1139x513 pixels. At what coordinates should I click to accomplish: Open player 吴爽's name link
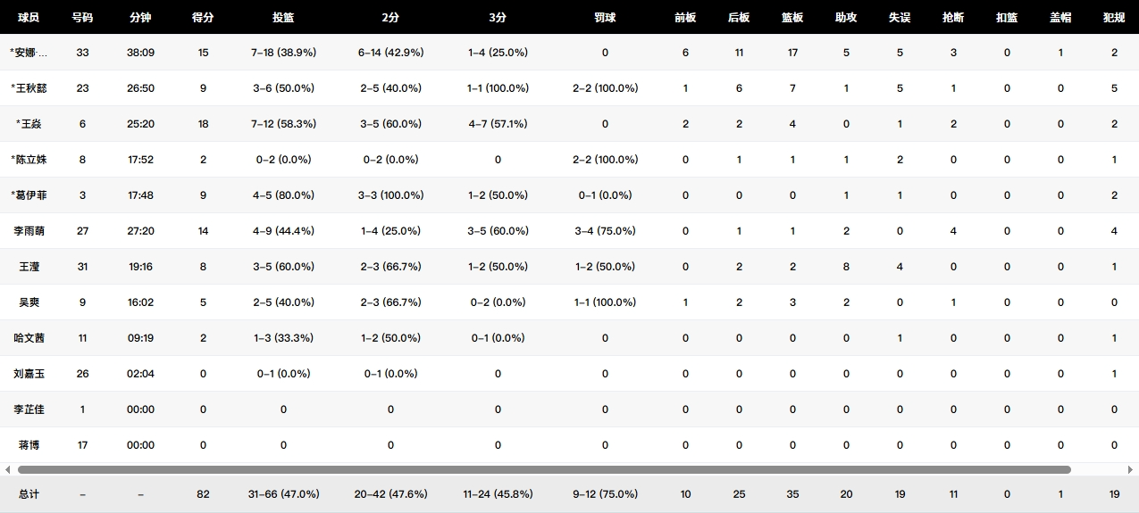pos(29,302)
